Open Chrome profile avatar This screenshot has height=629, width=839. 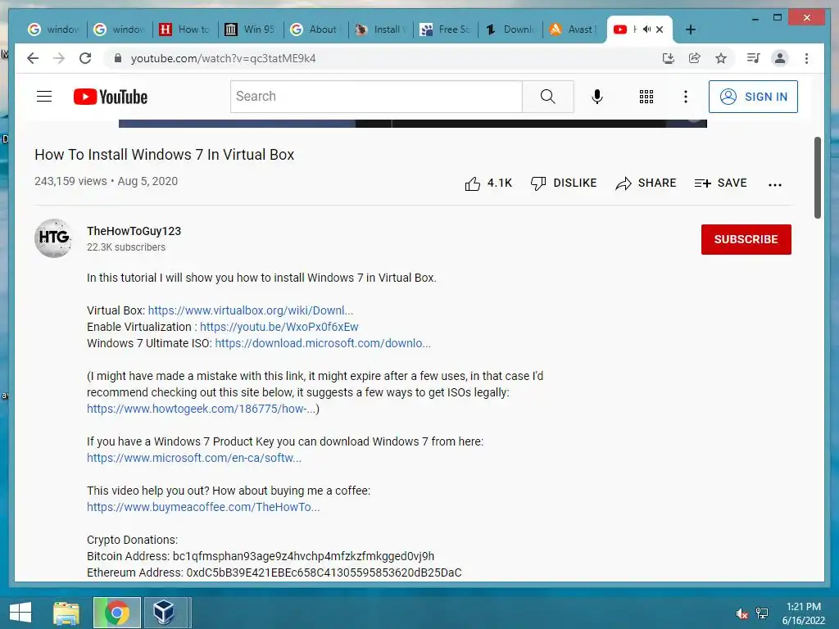[780, 58]
